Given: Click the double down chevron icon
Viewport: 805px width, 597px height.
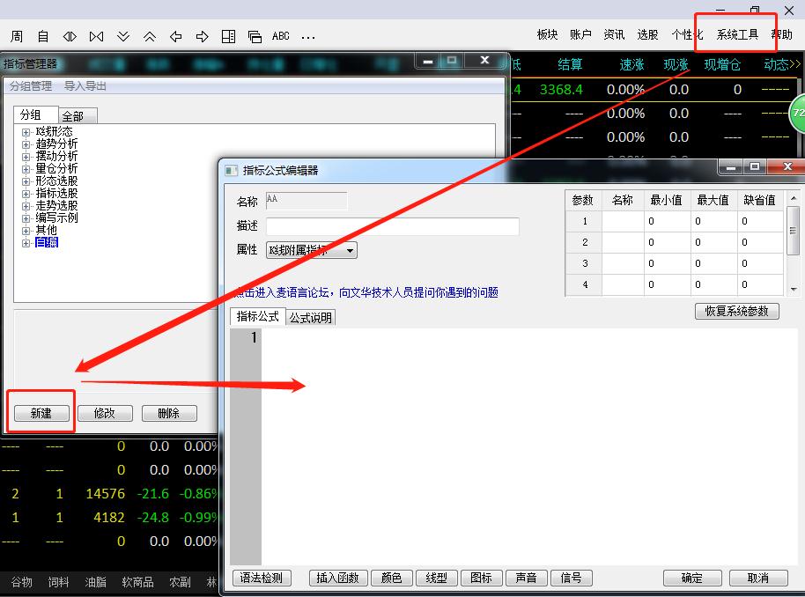Looking at the screenshot, I should [123, 36].
